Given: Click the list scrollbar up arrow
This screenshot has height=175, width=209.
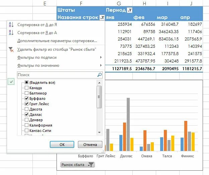Looking at the screenshot, I should pyautogui.click(x=99, y=83).
